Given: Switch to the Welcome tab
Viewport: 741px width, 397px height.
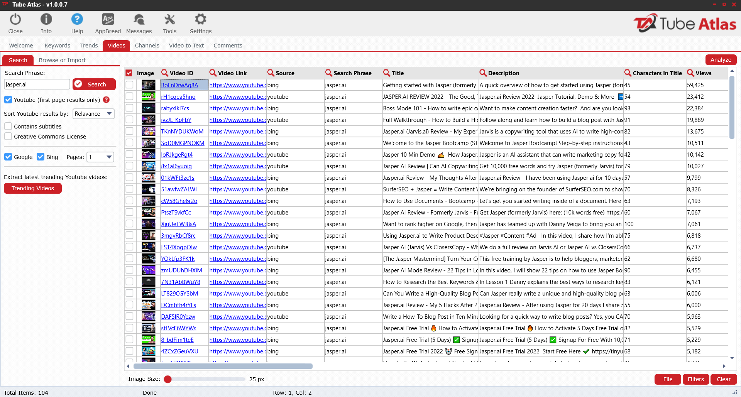Looking at the screenshot, I should tap(21, 46).
